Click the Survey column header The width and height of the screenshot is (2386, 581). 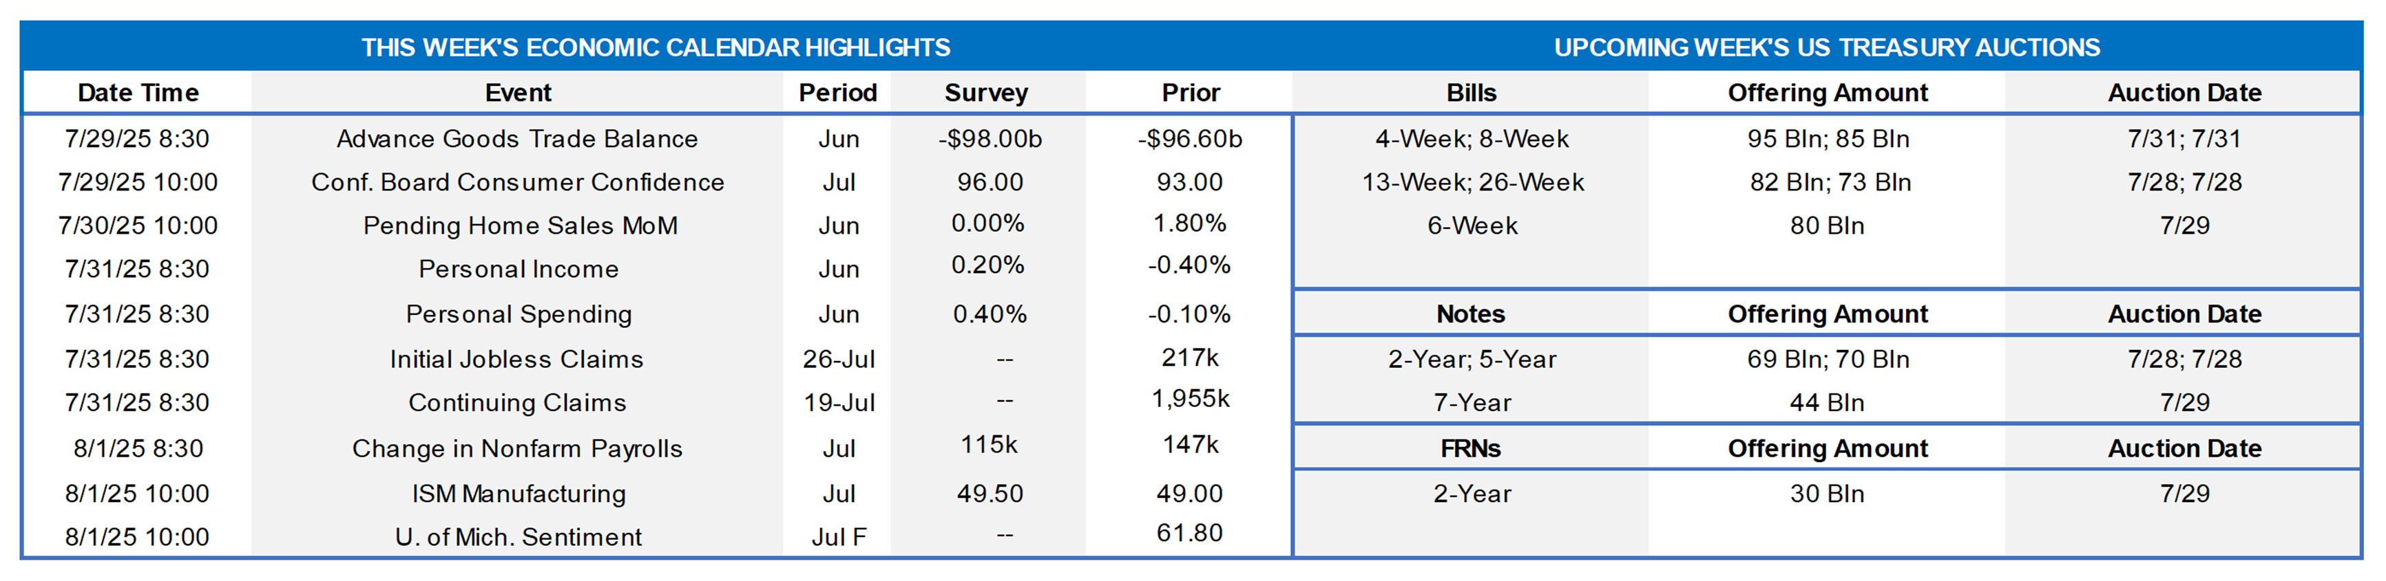tap(985, 93)
